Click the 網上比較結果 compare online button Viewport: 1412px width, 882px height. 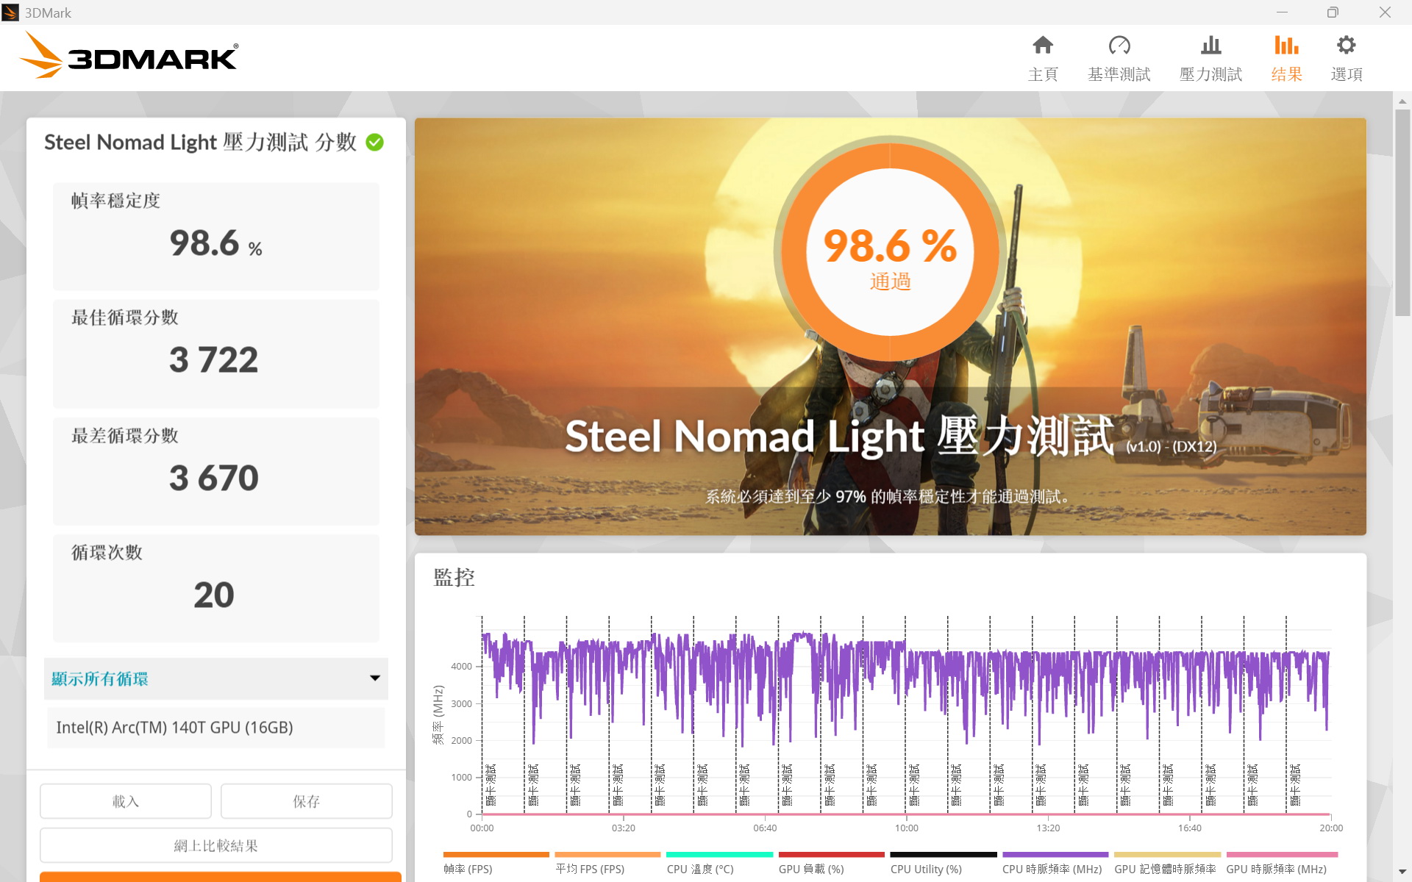tap(216, 845)
